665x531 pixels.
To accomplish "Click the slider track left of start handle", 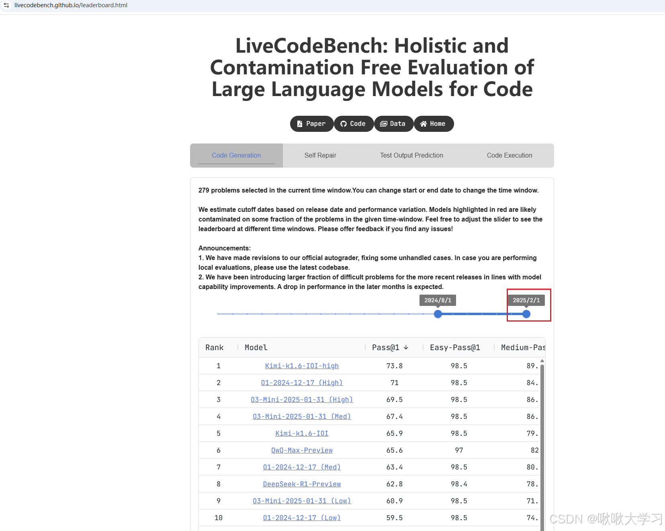I will point(325,314).
